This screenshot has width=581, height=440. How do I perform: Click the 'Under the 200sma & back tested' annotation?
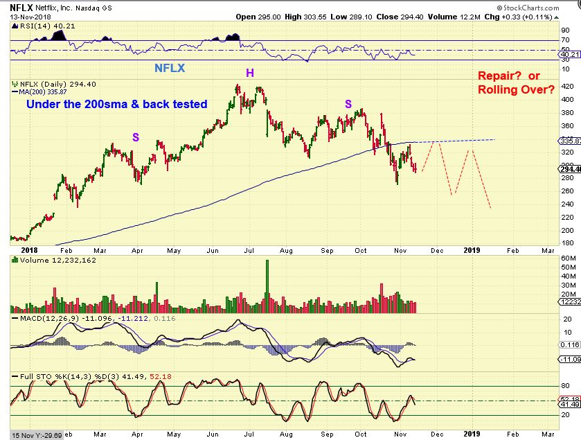click(x=117, y=104)
